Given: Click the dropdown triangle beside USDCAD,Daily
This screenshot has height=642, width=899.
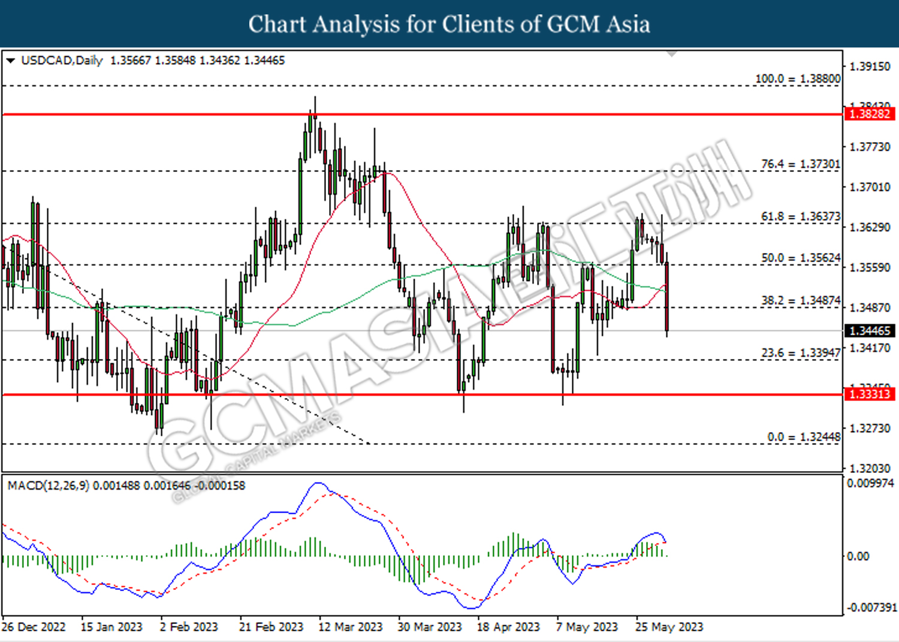Looking at the screenshot, I should click(x=10, y=61).
